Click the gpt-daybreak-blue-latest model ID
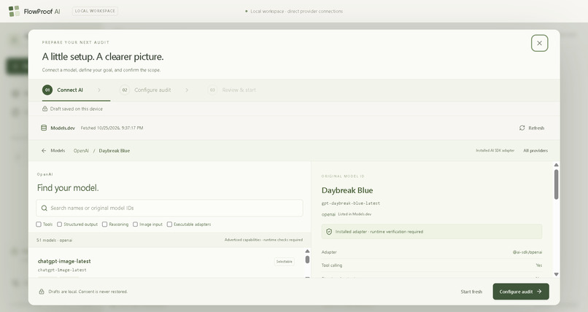The image size is (588, 312). pos(351,203)
